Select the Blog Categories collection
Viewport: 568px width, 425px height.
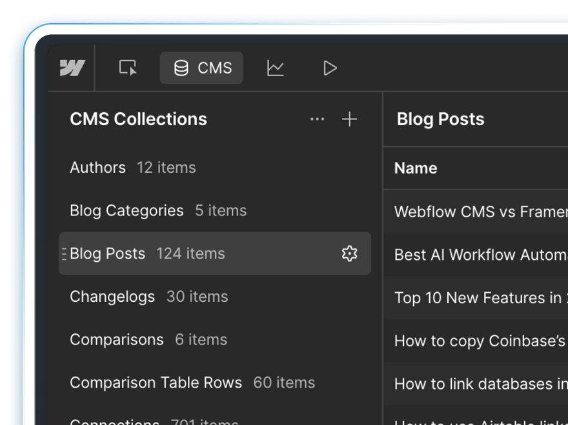(215, 211)
